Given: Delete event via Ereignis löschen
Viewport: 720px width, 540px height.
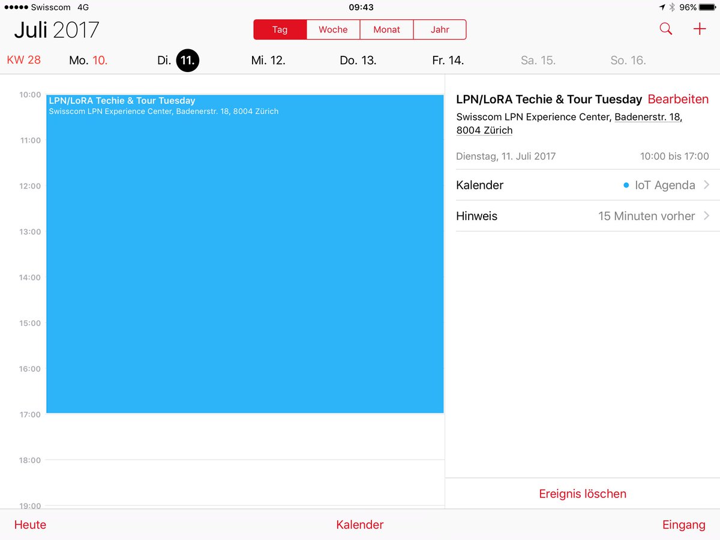Looking at the screenshot, I should coord(583,494).
